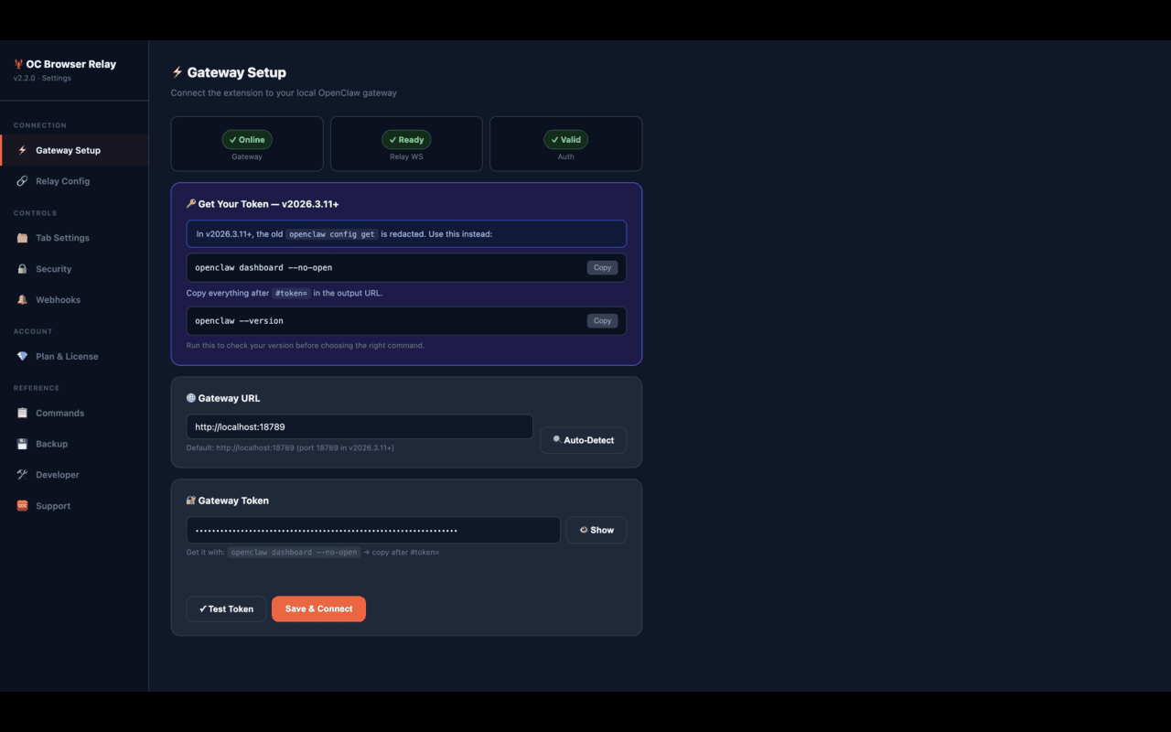Open Plan & License page
Image resolution: width=1171 pixels, height=732 pixels.
[x=74, y=357]
